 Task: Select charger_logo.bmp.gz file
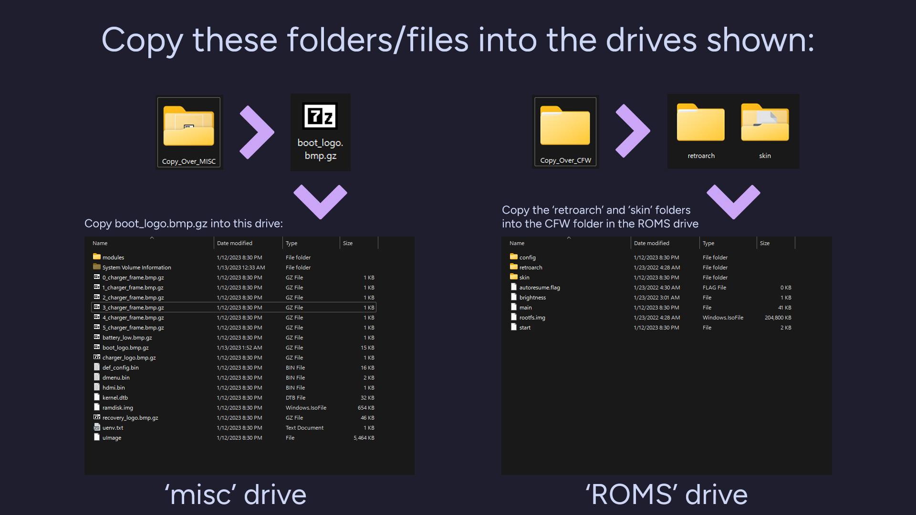(x=234, y=358)
